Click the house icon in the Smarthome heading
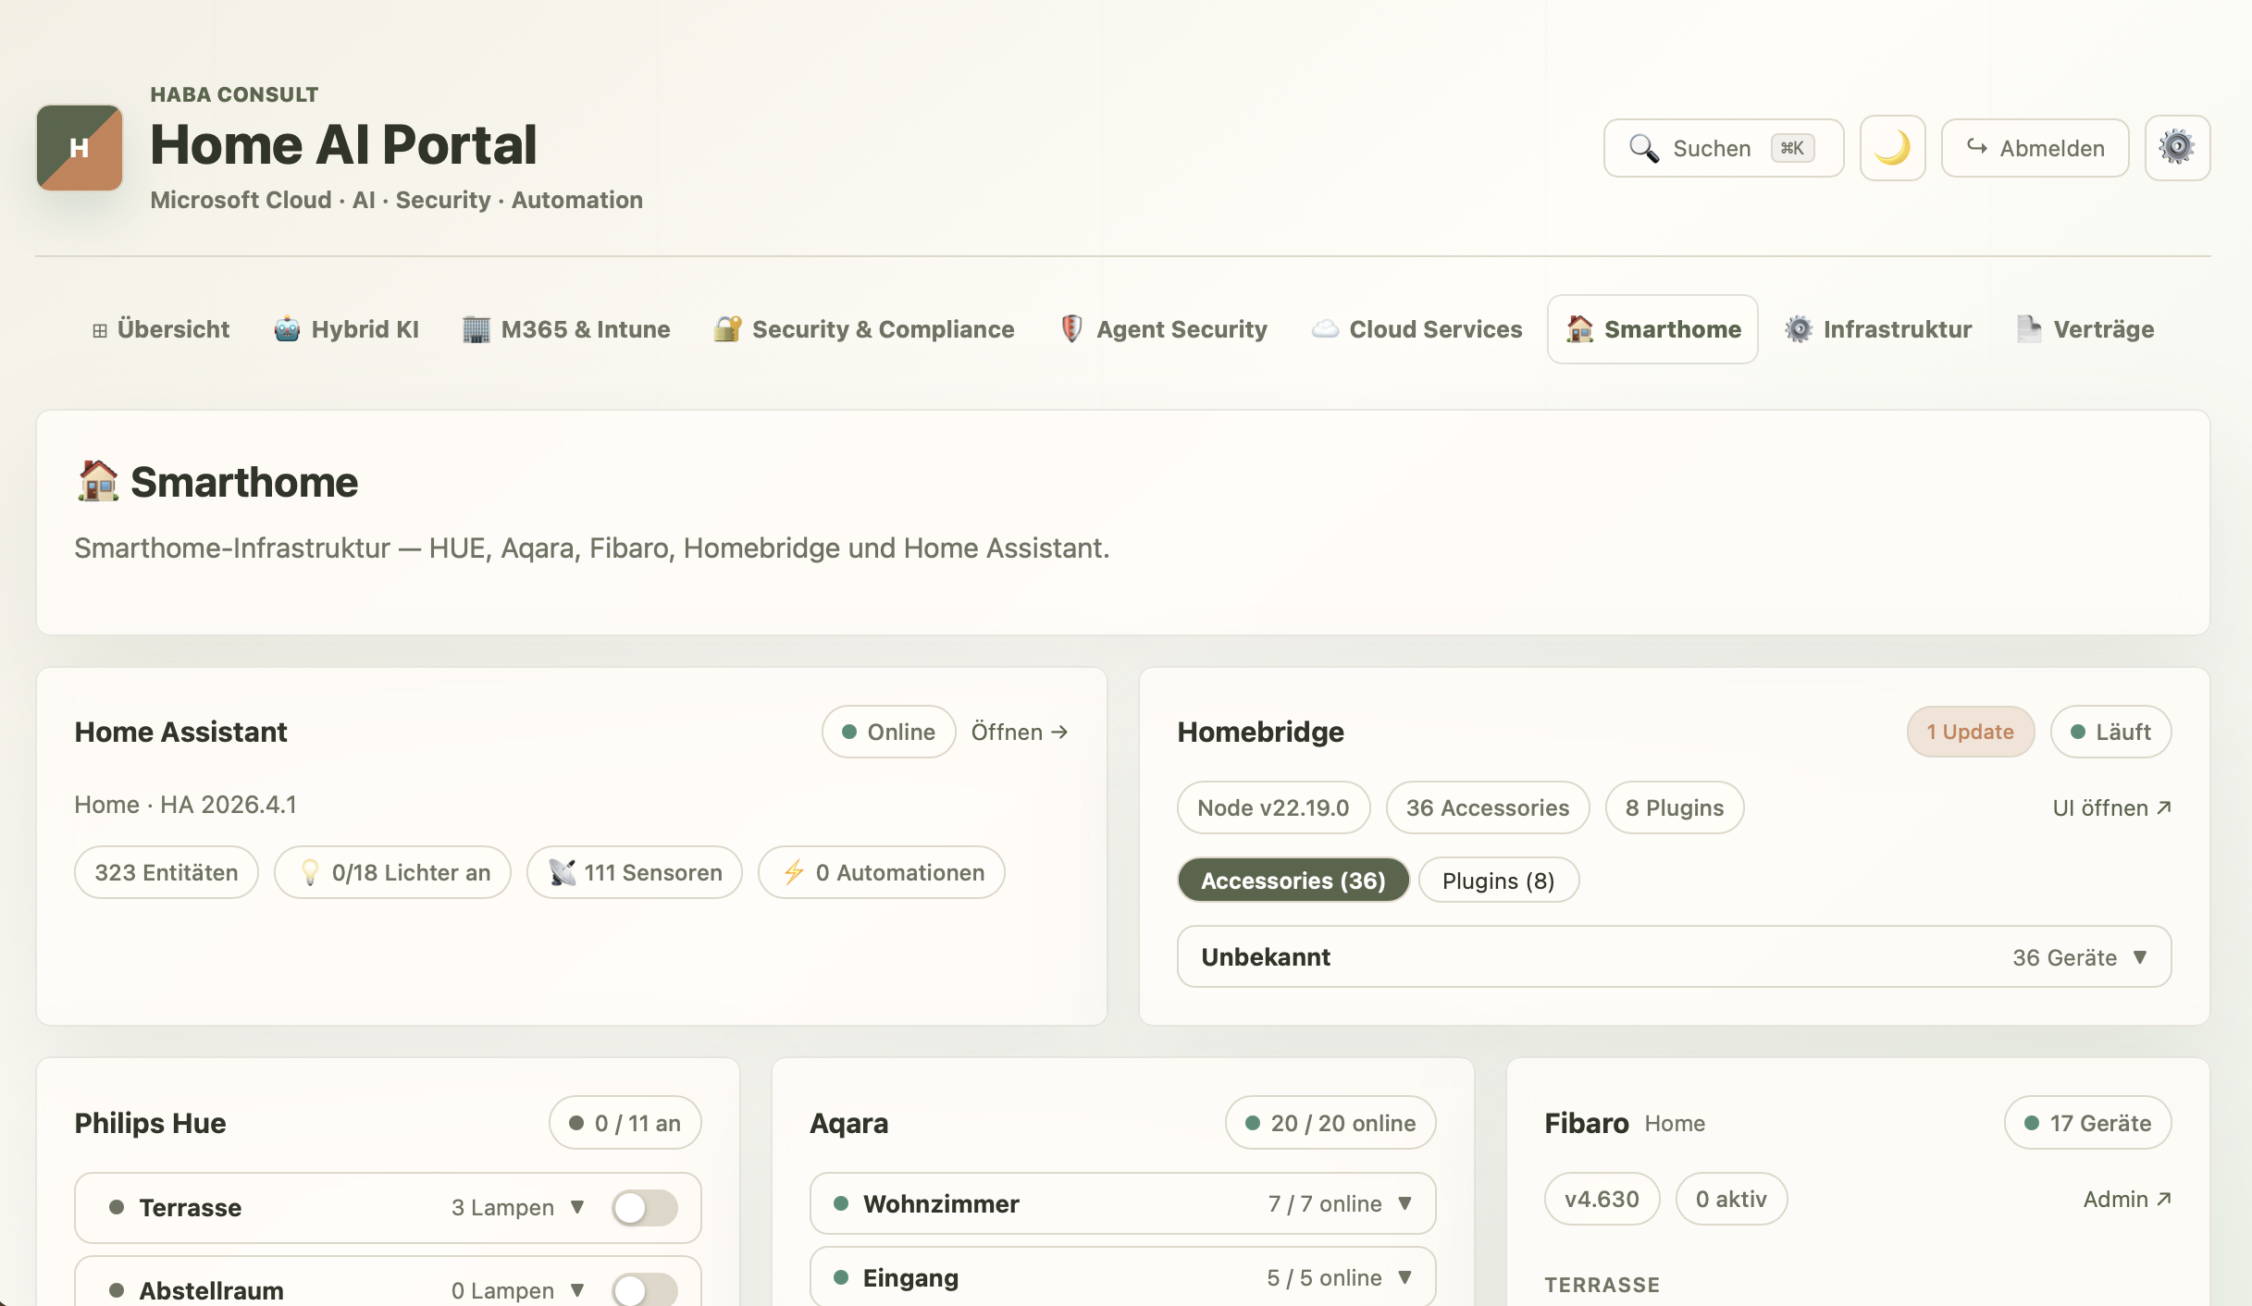Screen dimensions: 2252x1306 98,482
